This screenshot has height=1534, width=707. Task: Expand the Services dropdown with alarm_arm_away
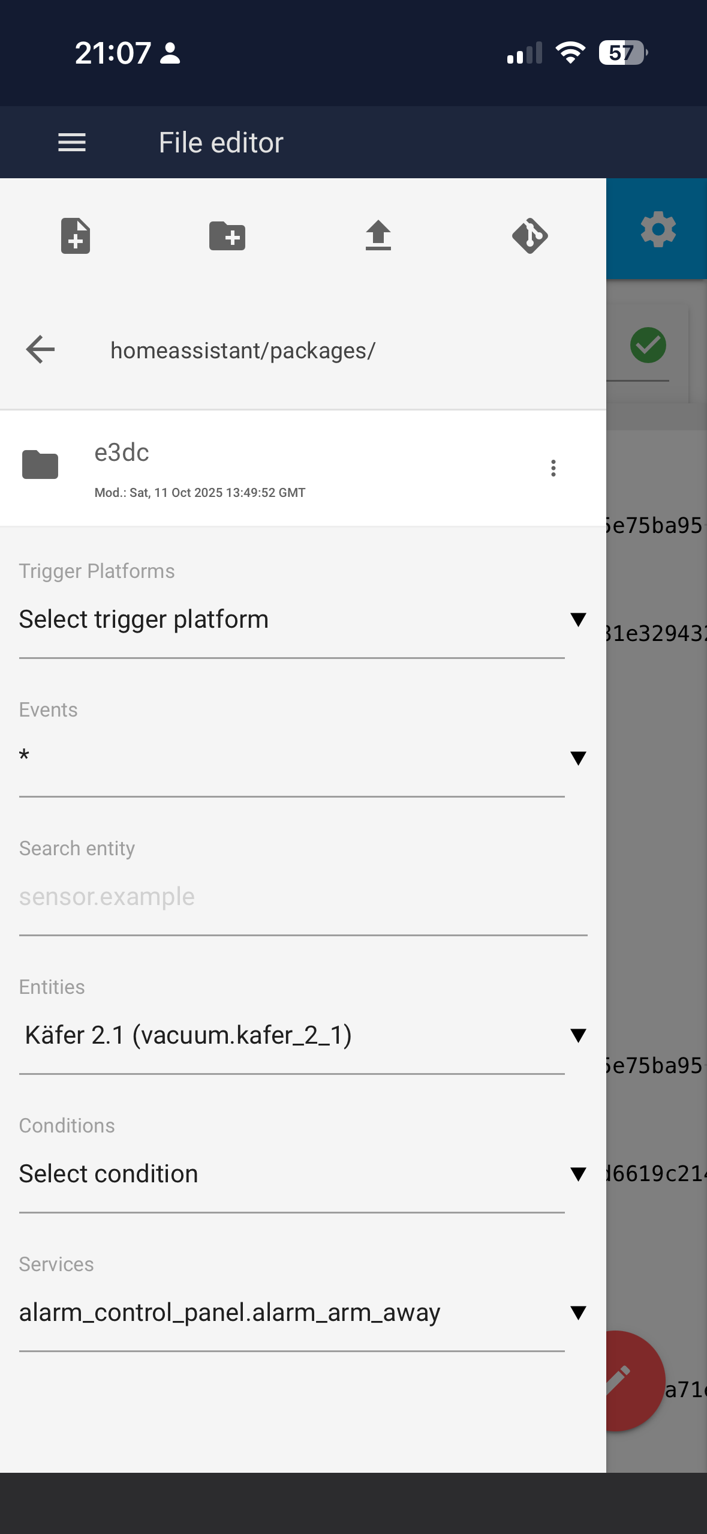tap(303, 1313)
